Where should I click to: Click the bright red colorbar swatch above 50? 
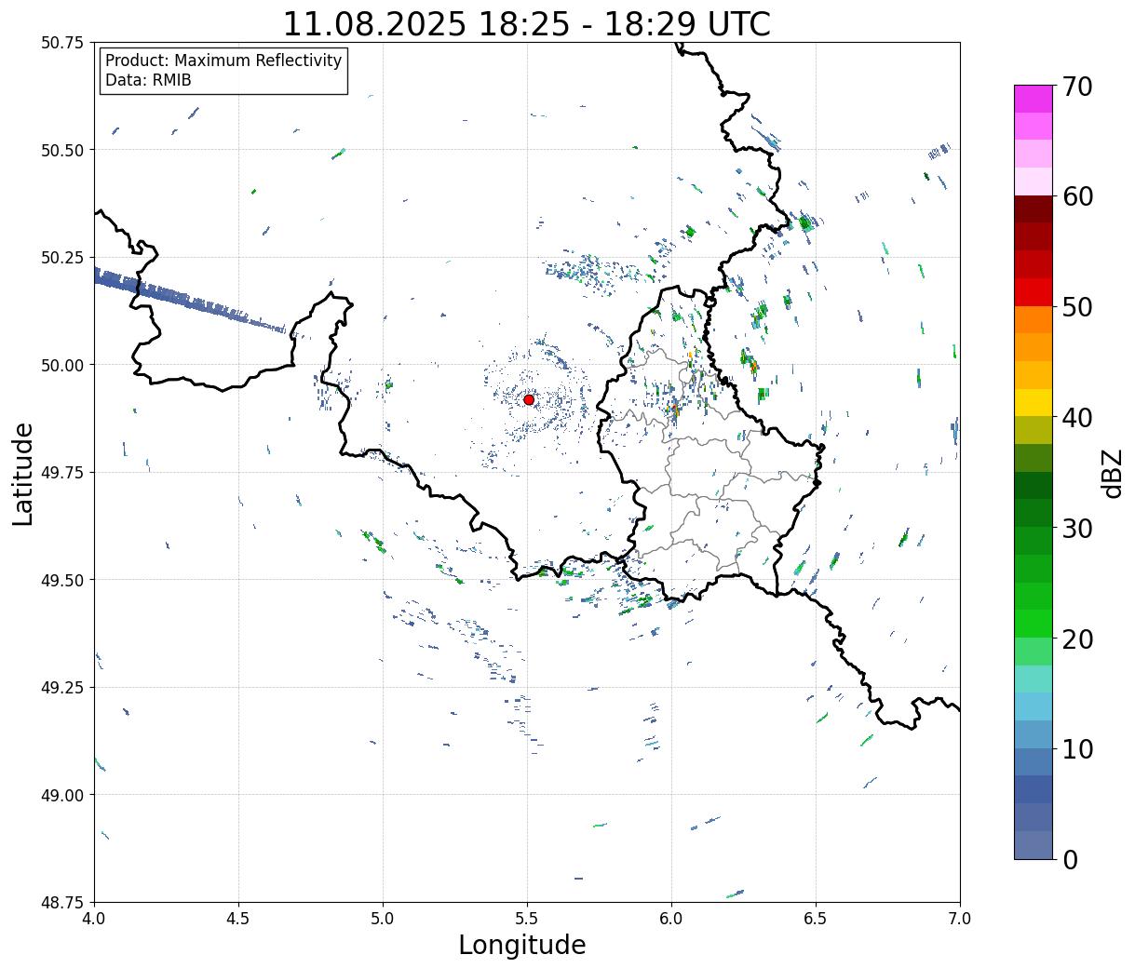coord(1034,292)
